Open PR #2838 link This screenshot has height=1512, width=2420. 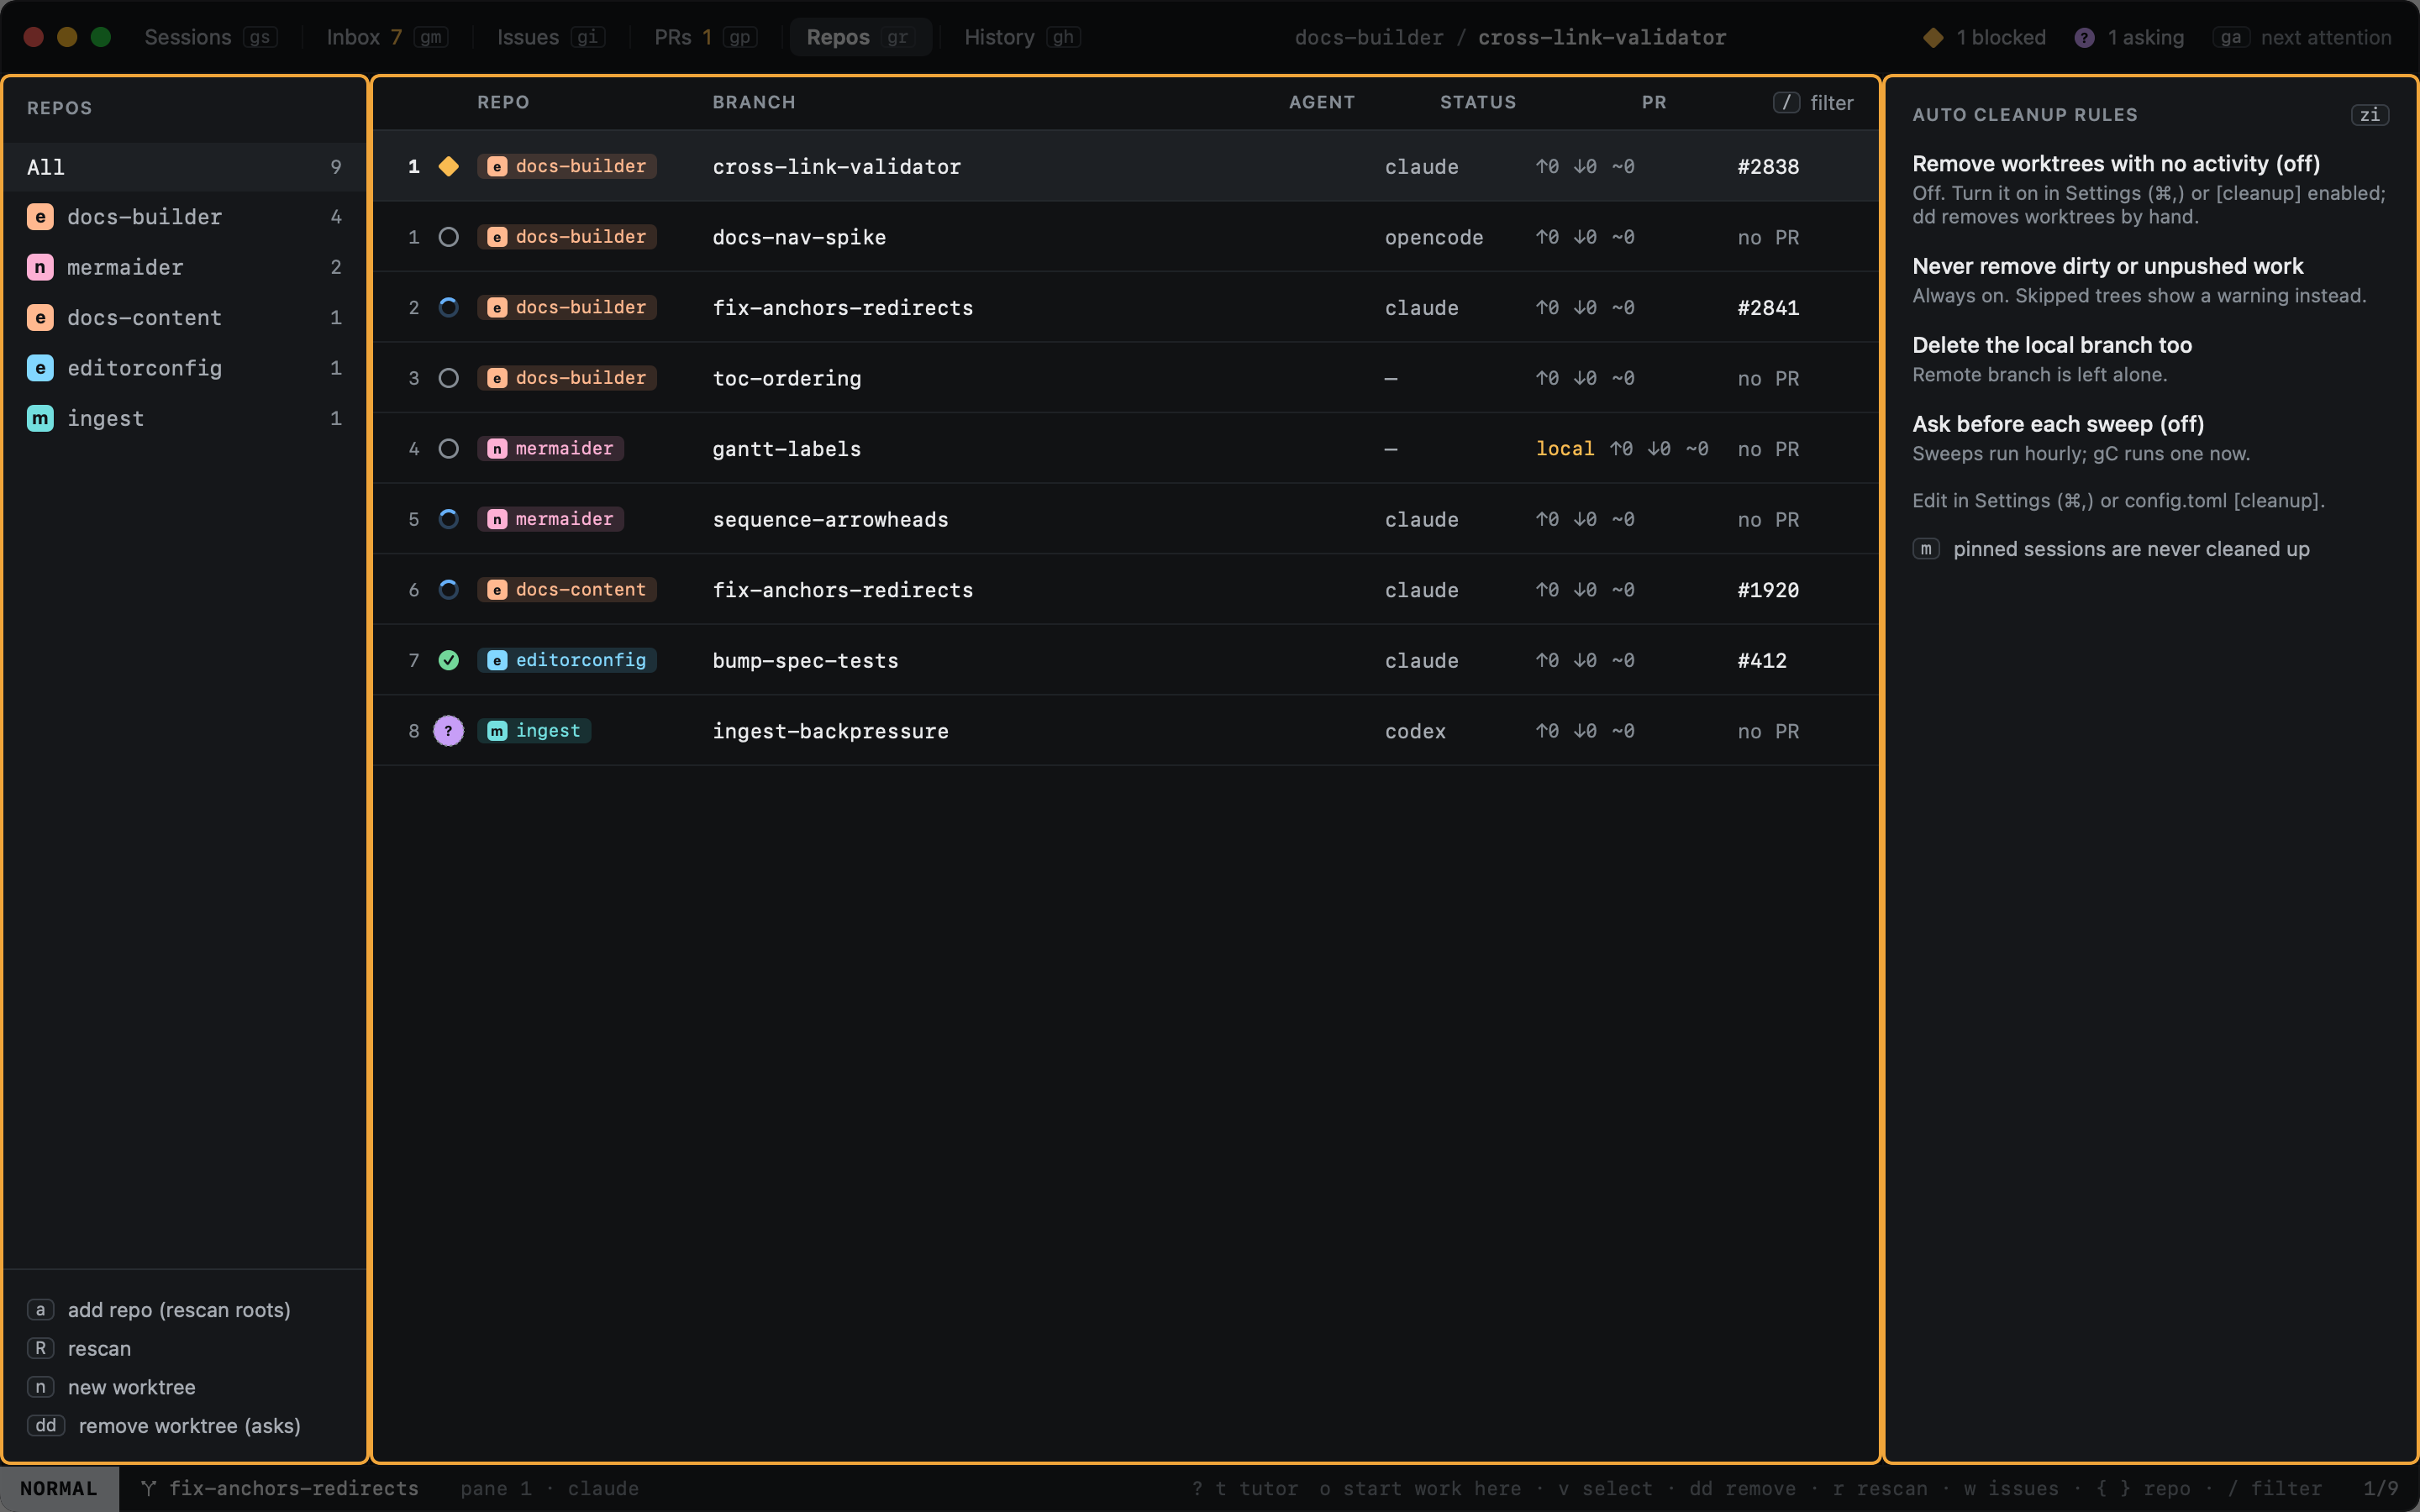pos(1768,166)
